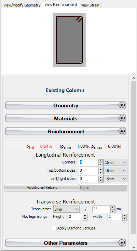
Task: Click the Additional Rebars button
Action: click(42, 188)
